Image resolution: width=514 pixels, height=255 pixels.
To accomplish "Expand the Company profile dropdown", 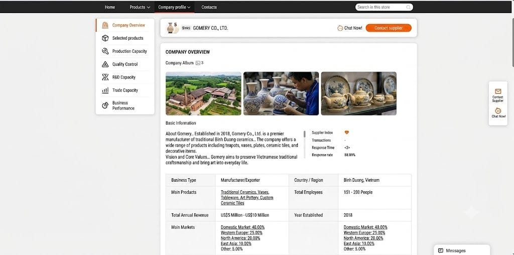I will tap(174, 7).
